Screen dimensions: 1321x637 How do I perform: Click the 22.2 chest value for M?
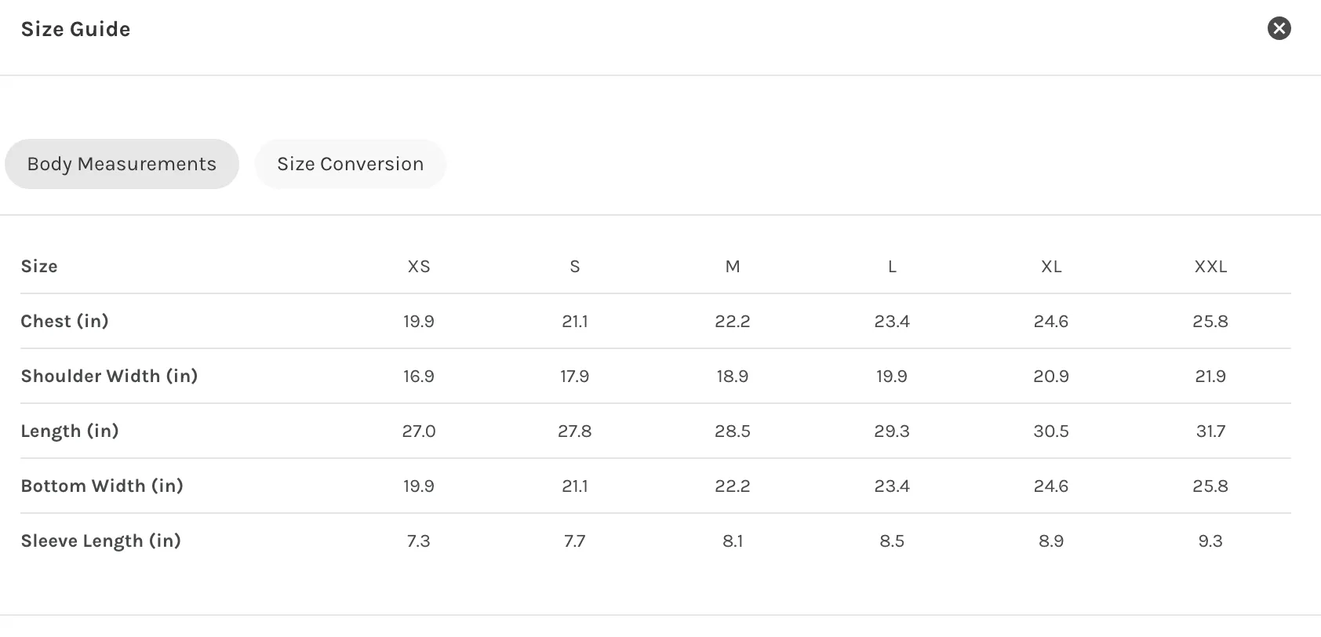tap(733, 321)
